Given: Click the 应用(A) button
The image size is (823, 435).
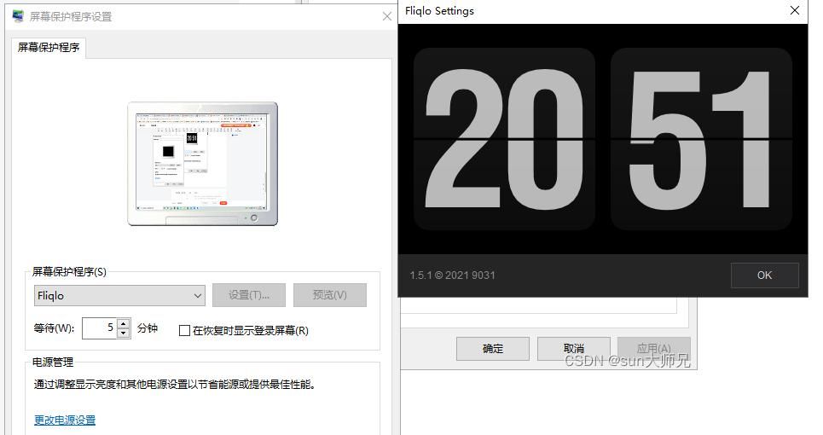Looking at the screenshot, I should 653,348.
